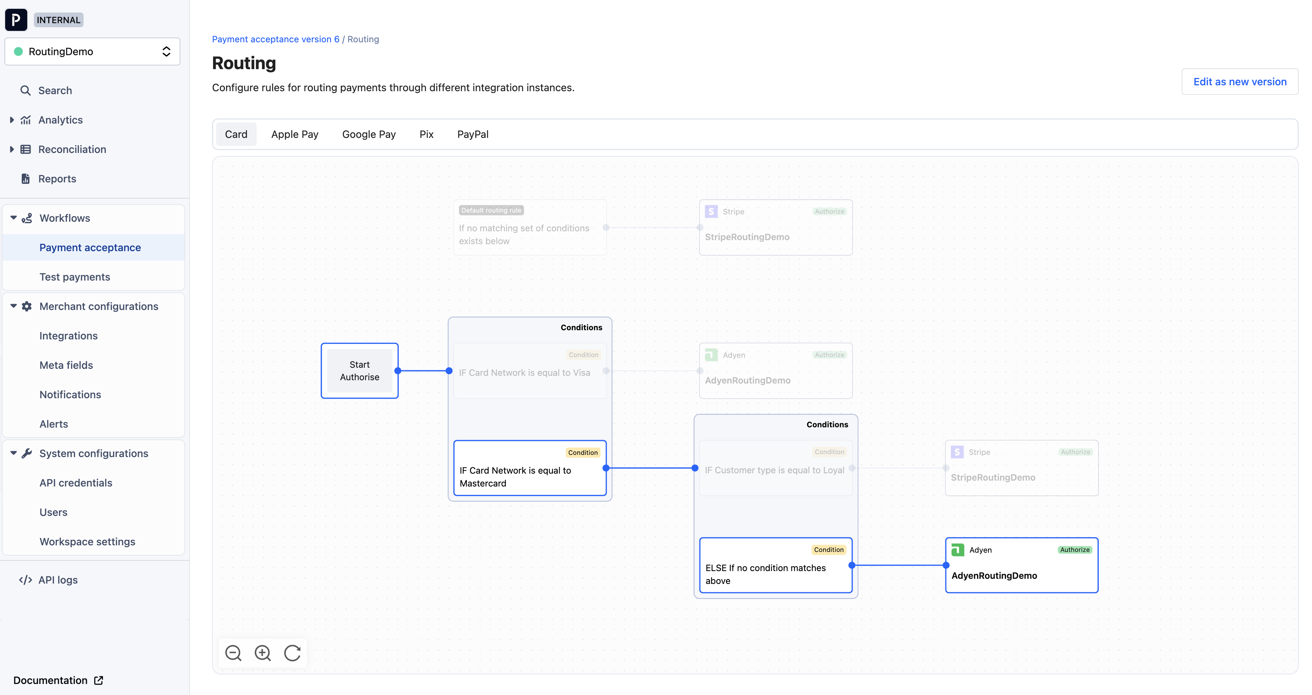The image size is (1312, 695).
Task: Click the API logs code icon
Action: point(25,580)
